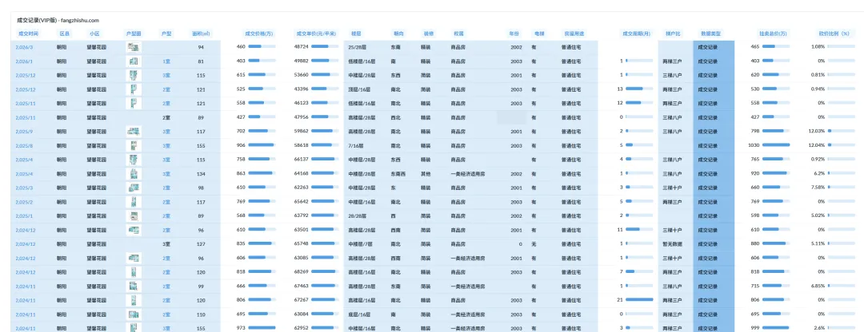Image resolution: width=864 pixels, height=332 pixels.
Task: Click listing price bar beside 1030
Action: point(776,146)
